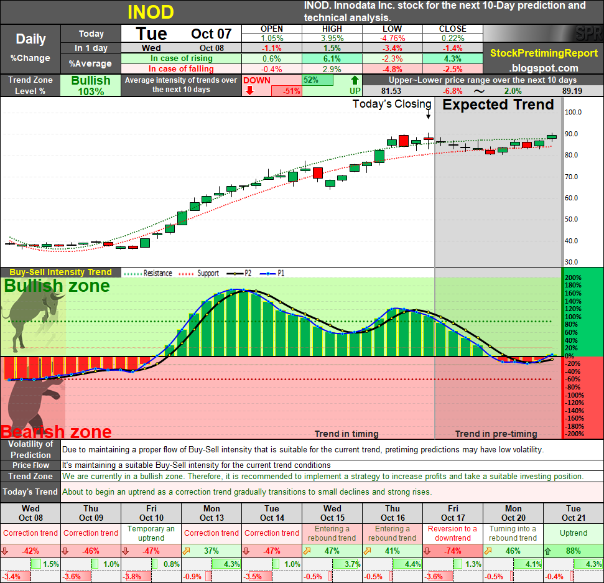Click the Price Flow row label
The width and height of the screenshot is (604, 583).
[x=30, y=465]
